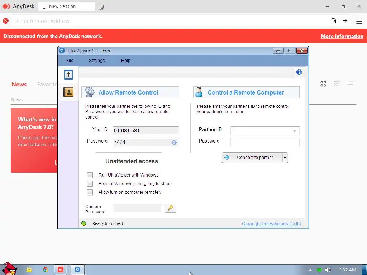Click the Enter Remote Address field in AnyDesk
367x275 pixels.
click(171, 21)
